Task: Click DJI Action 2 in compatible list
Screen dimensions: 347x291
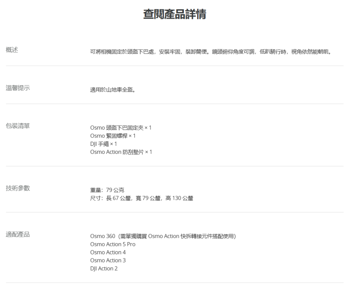Action: tap(104, 268)
